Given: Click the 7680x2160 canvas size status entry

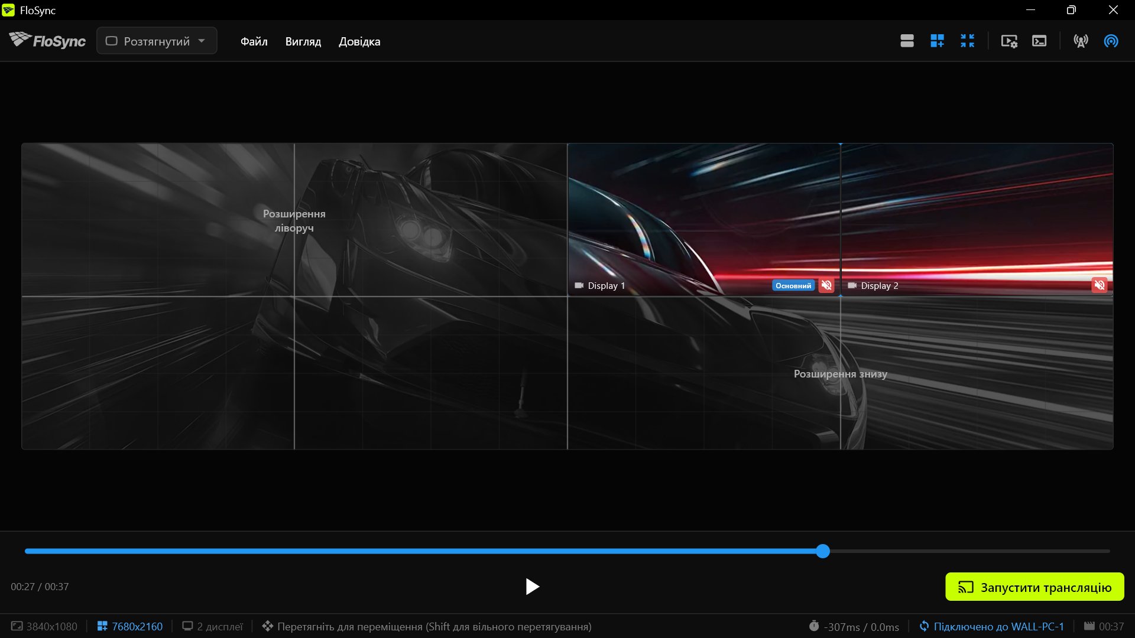Looking at the screenshot, I should tap(130, 626).
